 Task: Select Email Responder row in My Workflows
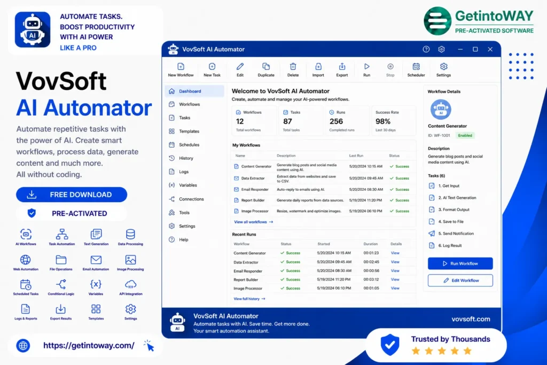[323, 190]
